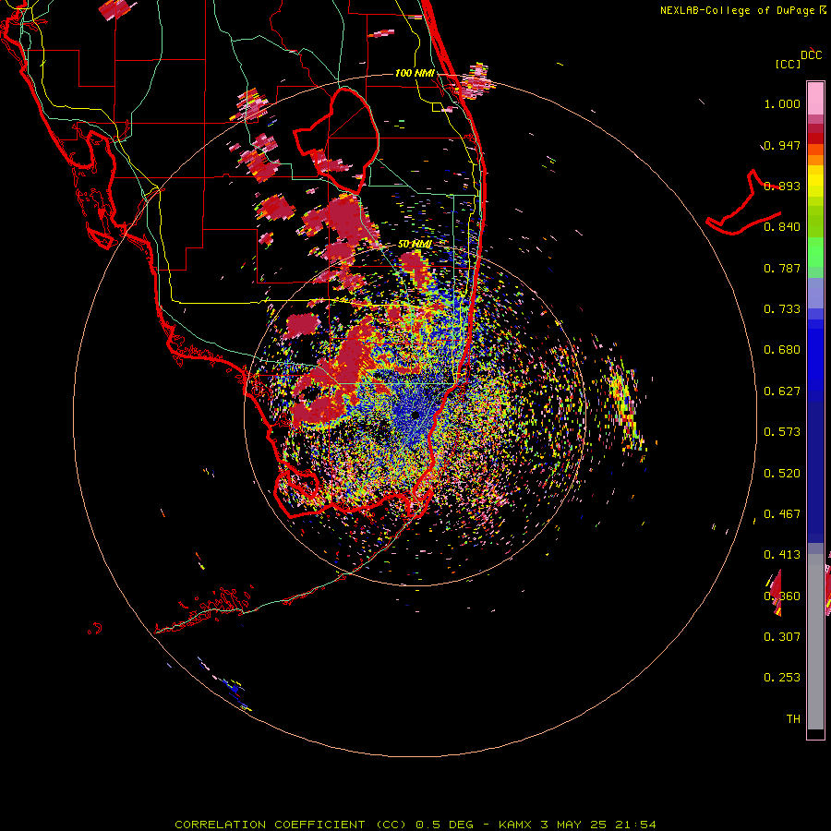Image resolution: width=831 pixels, height=831 pixels.
Task: Pick the black swatch at the scale bottom
Action: point(815,733)
